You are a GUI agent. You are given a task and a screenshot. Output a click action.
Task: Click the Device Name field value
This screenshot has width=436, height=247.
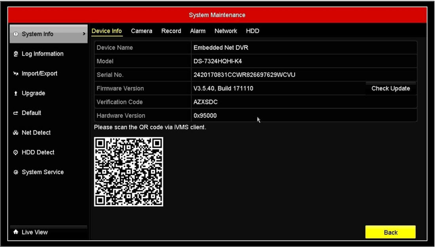221,48
